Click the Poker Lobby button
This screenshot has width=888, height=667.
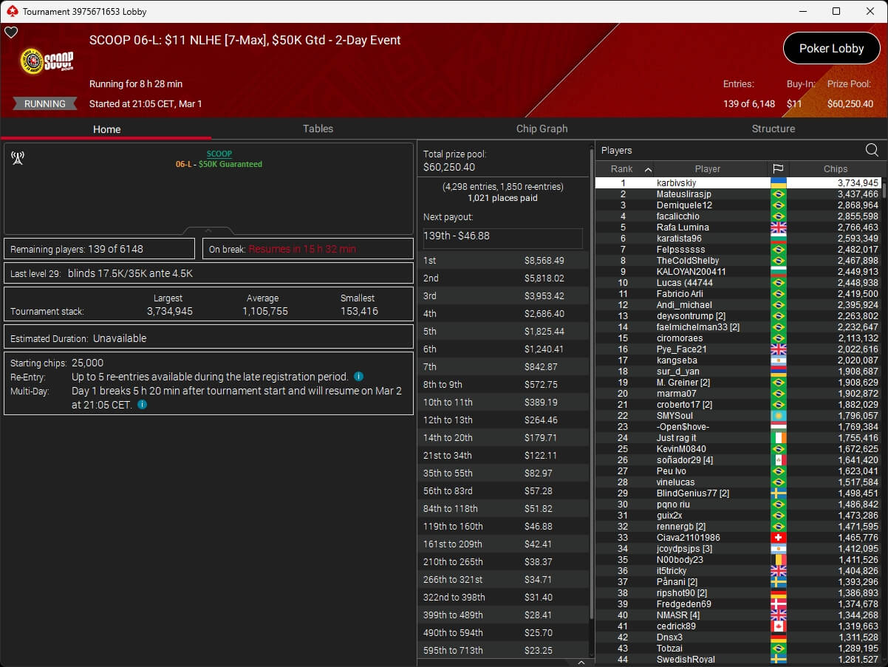(x=831, y=49)
